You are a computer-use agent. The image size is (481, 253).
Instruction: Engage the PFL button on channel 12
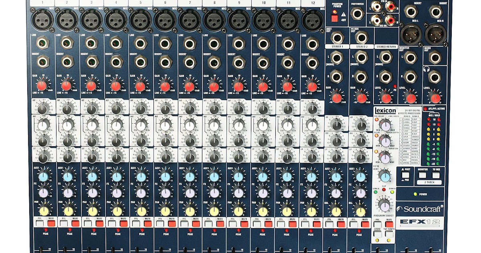[x=305, y=224]
